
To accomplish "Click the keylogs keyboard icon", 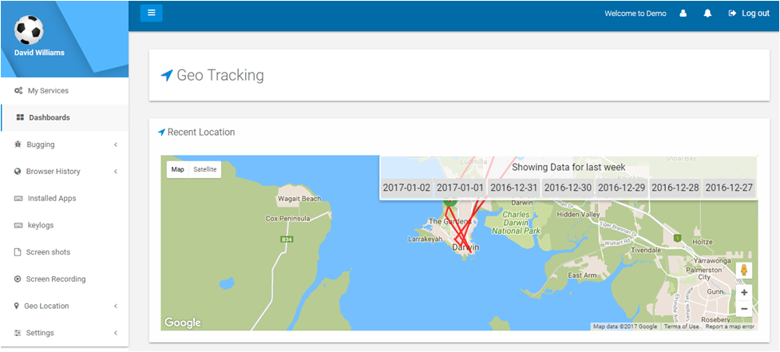I will (18, 225).
